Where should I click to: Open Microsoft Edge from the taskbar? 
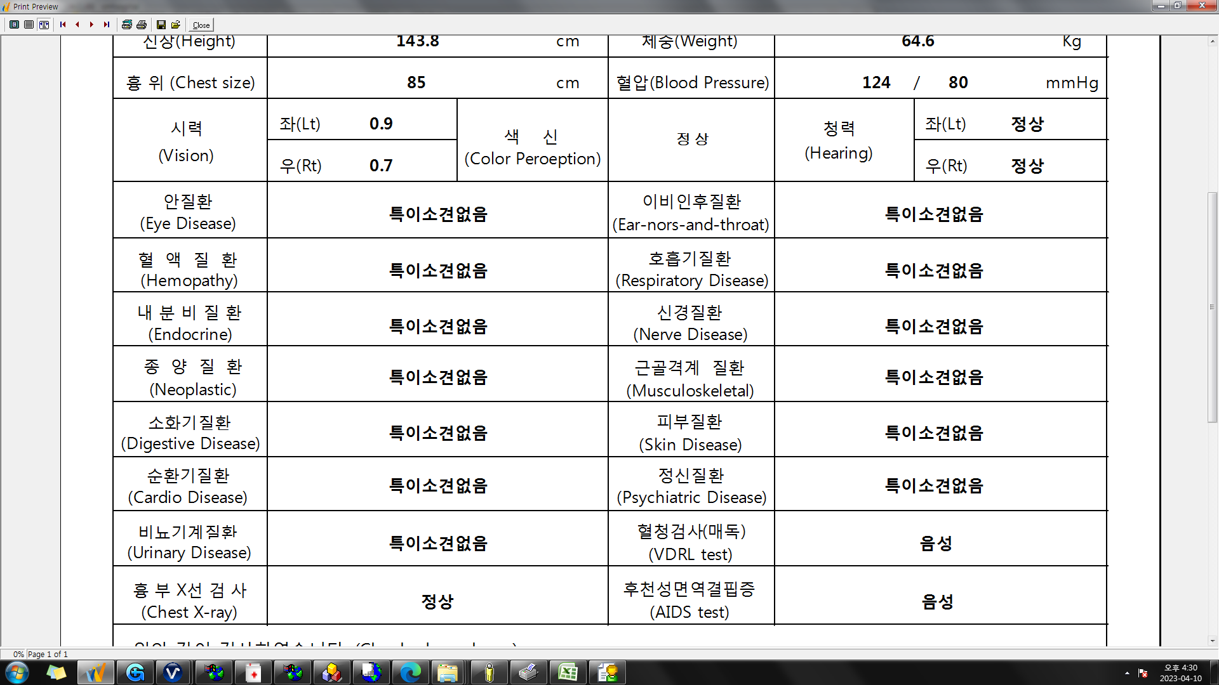[410, 672]
